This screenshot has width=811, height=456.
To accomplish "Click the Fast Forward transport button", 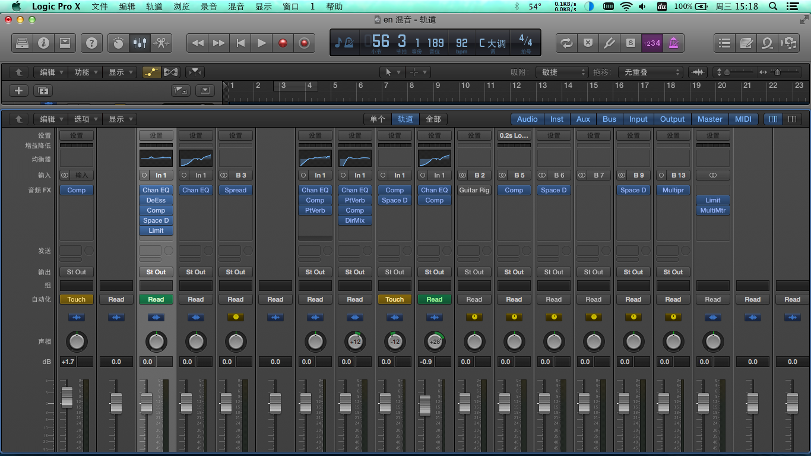I will click(x=219, y=43).
